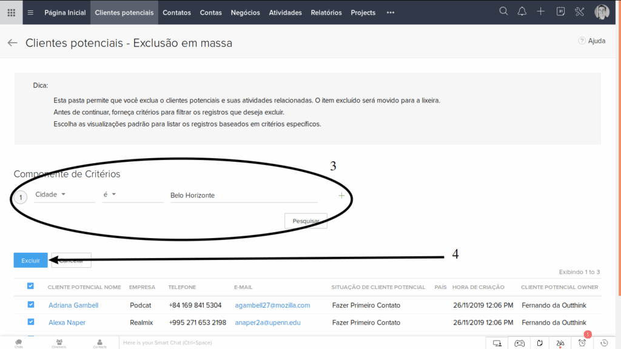The image size is (621, 349).
Task: Open the 'é' operator dropdown
Action: pyautogui.click(x=132, y=194)
